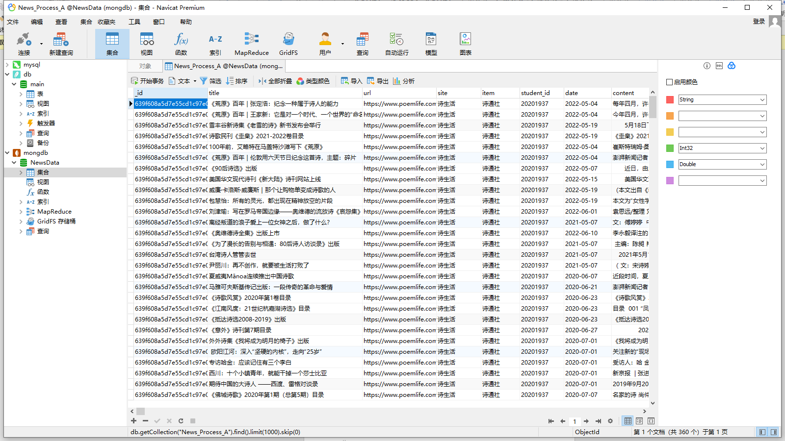The image size is (785, 441).
Task: Collapse the NewsData database node
Action: (14, 163)
